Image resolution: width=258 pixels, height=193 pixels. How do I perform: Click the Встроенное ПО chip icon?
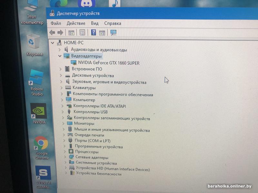(x=67, y=69)
